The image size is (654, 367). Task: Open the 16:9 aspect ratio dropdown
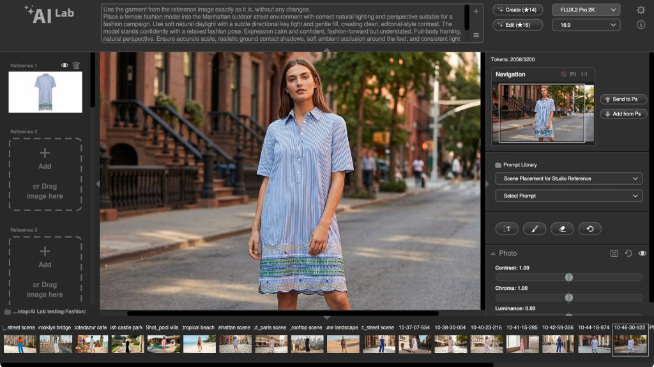pos(586,25)
